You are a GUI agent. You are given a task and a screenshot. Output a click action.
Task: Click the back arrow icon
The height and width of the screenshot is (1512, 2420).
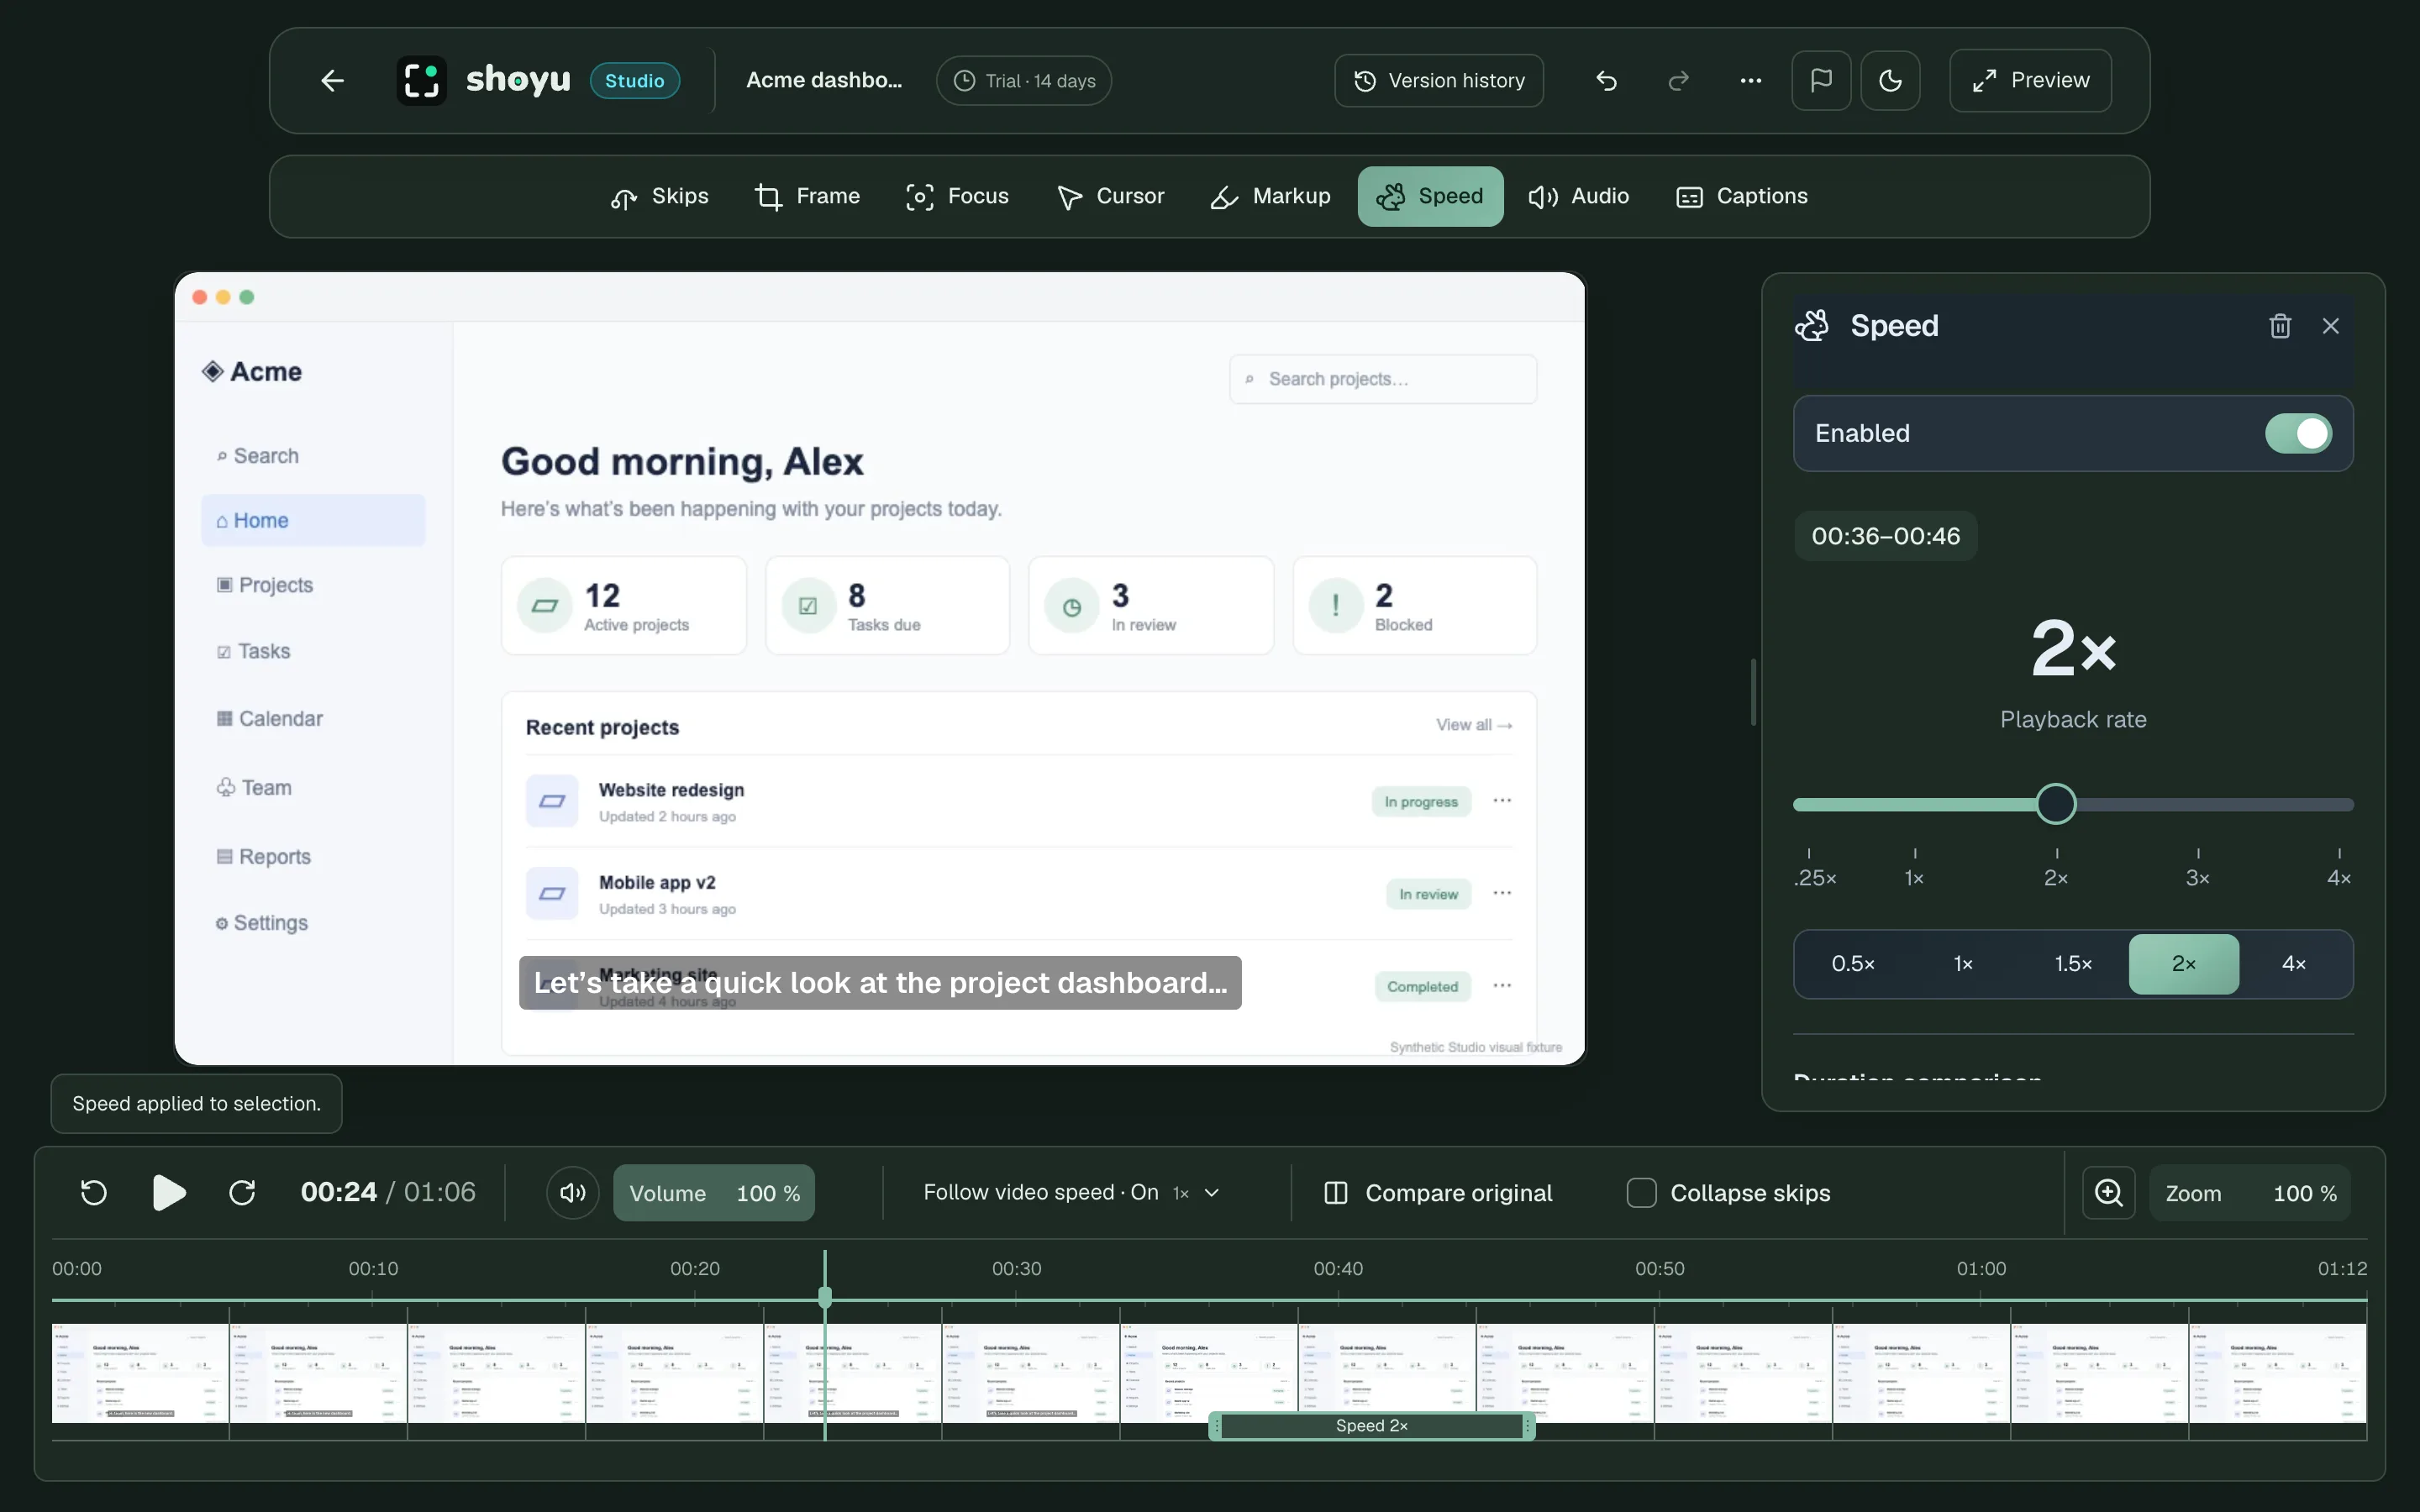(x=332, y=80)
